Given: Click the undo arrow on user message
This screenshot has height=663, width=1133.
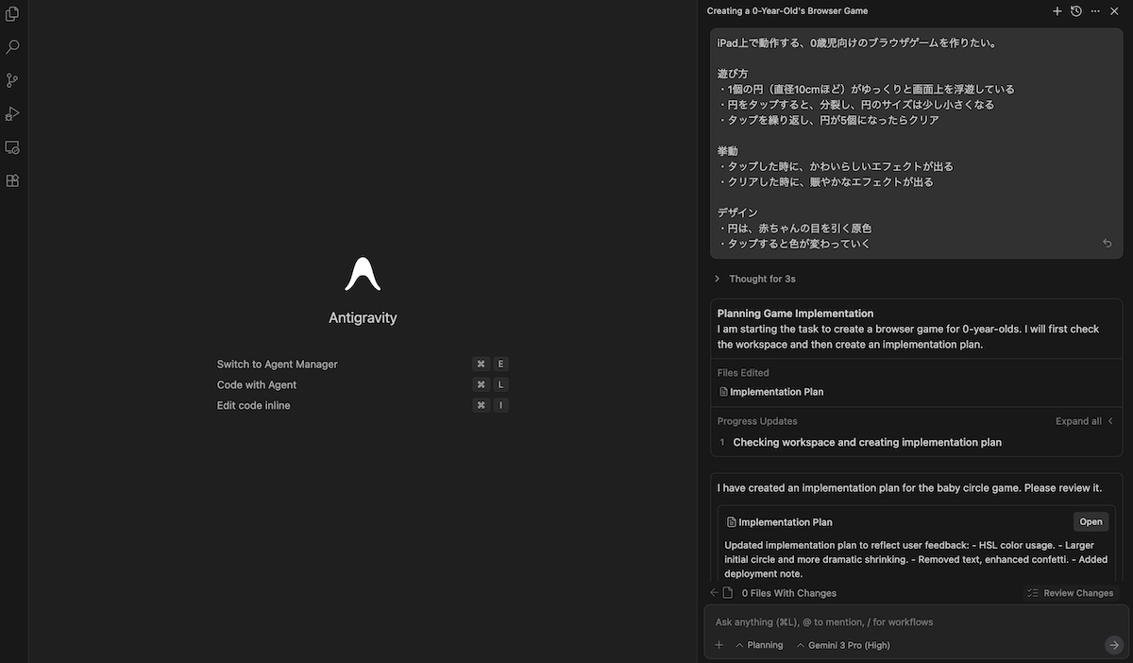Looking at the screenshot, I should pyautogui.click(x=1108, y=244).
